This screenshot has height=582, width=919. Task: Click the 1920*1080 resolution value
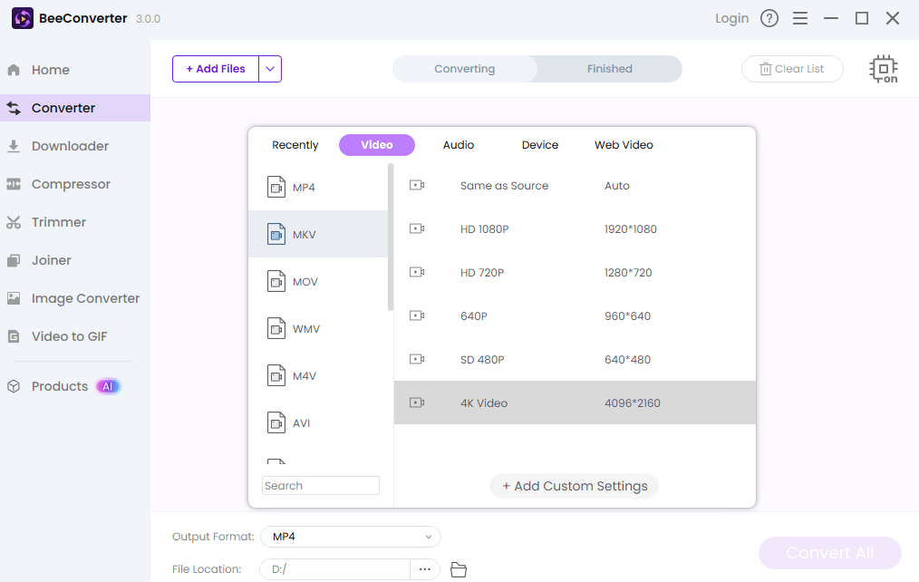[631, 228]
